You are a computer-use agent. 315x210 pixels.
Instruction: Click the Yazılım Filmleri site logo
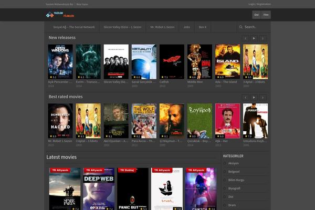click(x=60, y=15)
